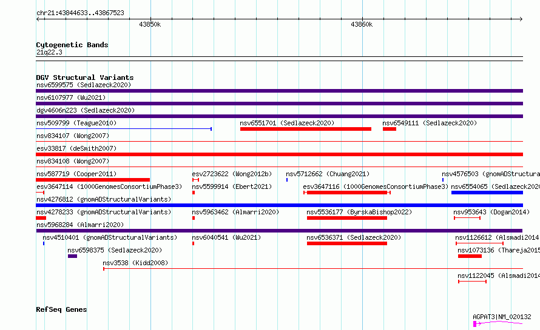
Task: Click the chr21:43844633..43867523 region label
Action: tap(80, 13)
